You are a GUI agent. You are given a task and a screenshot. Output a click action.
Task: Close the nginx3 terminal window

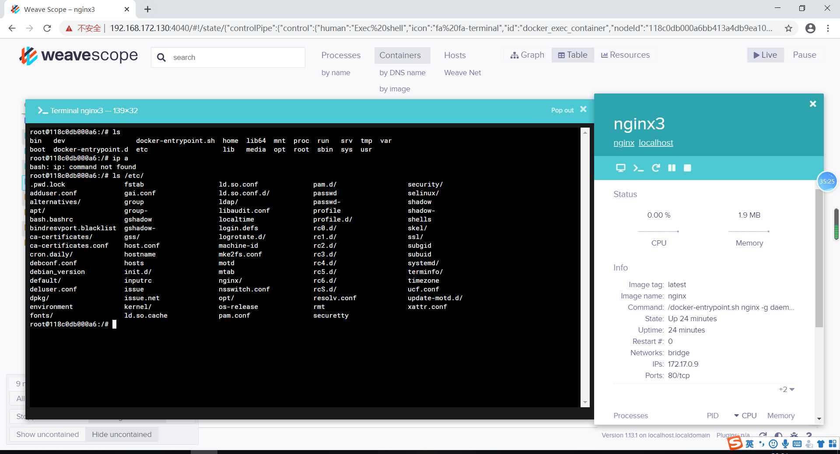tap(583, 109)
